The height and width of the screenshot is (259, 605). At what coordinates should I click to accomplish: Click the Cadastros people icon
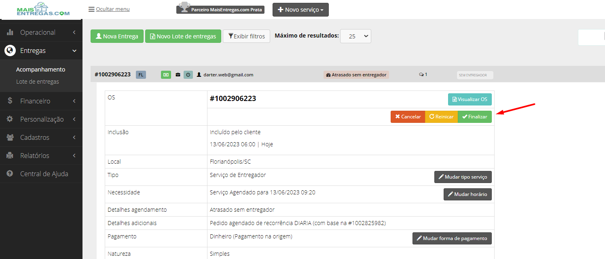pyautogui.click(x=10, y=137)
